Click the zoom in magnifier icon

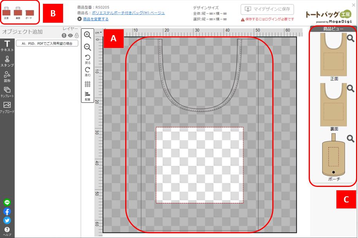tap(88, 35)
